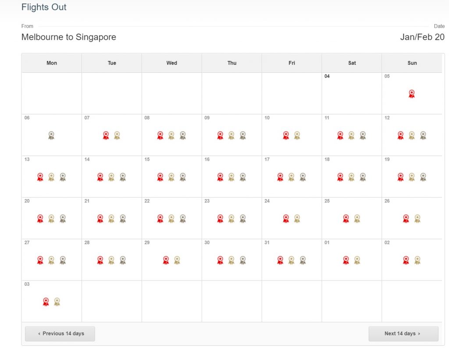Screen dimensions: 449x348
Task: Click the red ribbon icon on day 20
Action: (40, 219)
